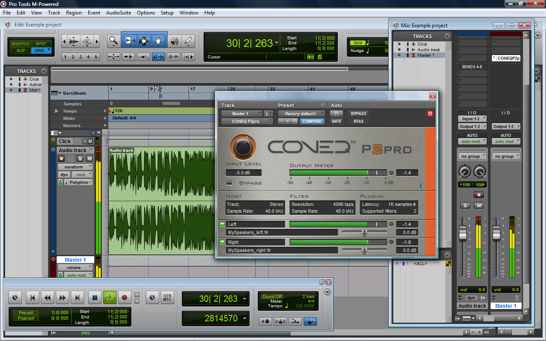Click the Right channel gain slider handle
This screenshot has height=341, width=546.
pos(364,250)
